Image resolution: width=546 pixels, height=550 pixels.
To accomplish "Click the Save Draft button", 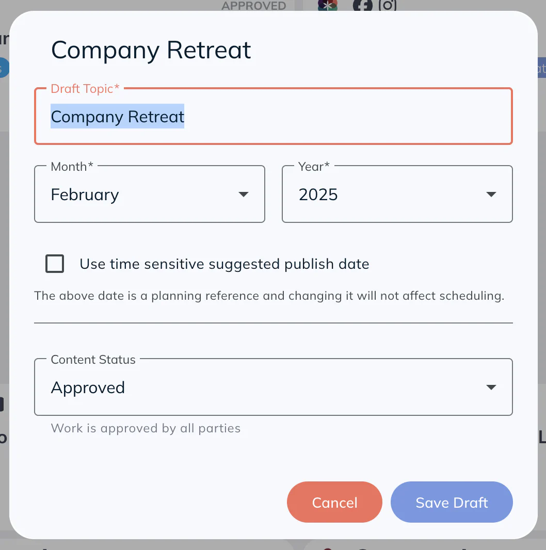I will [x=452, y=503].
